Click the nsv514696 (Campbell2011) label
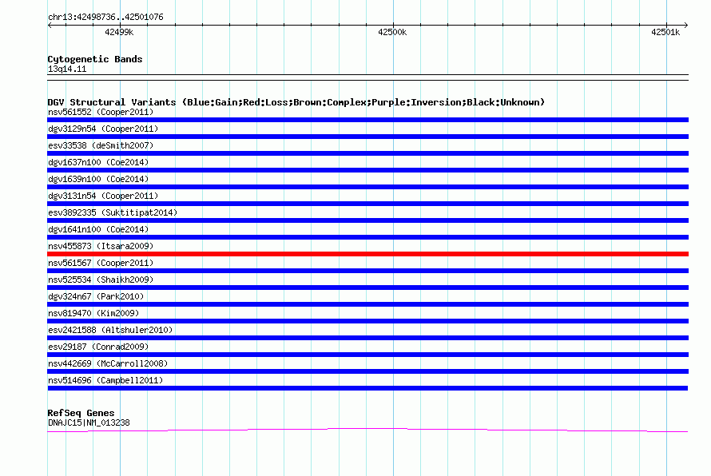This screenshot has height=476, width=711. tap(105, 380)
